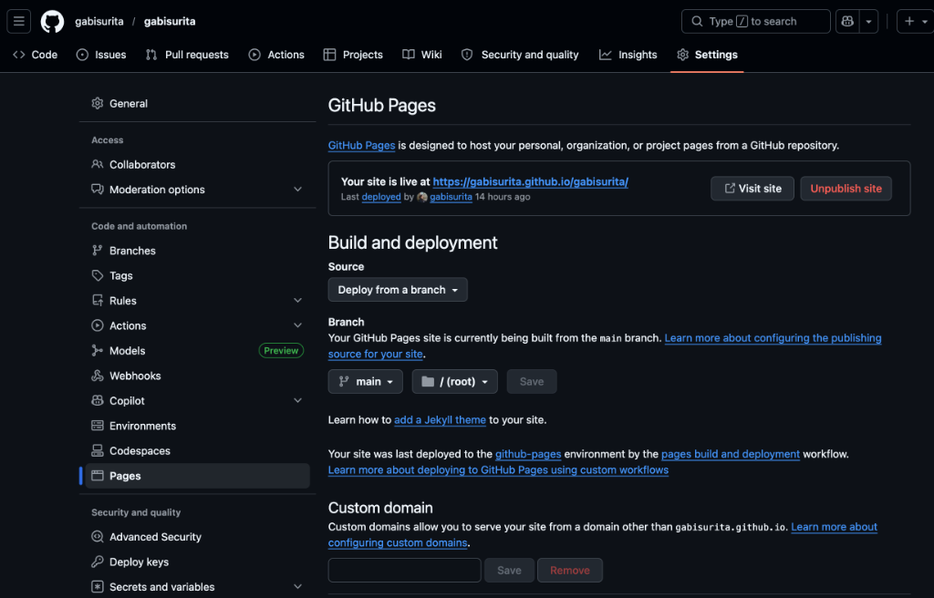Click the Deploy keys key icon
Screen dimensions: 934x598
point(97,562)
